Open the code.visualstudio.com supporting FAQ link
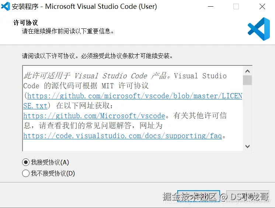 point(123,136)
